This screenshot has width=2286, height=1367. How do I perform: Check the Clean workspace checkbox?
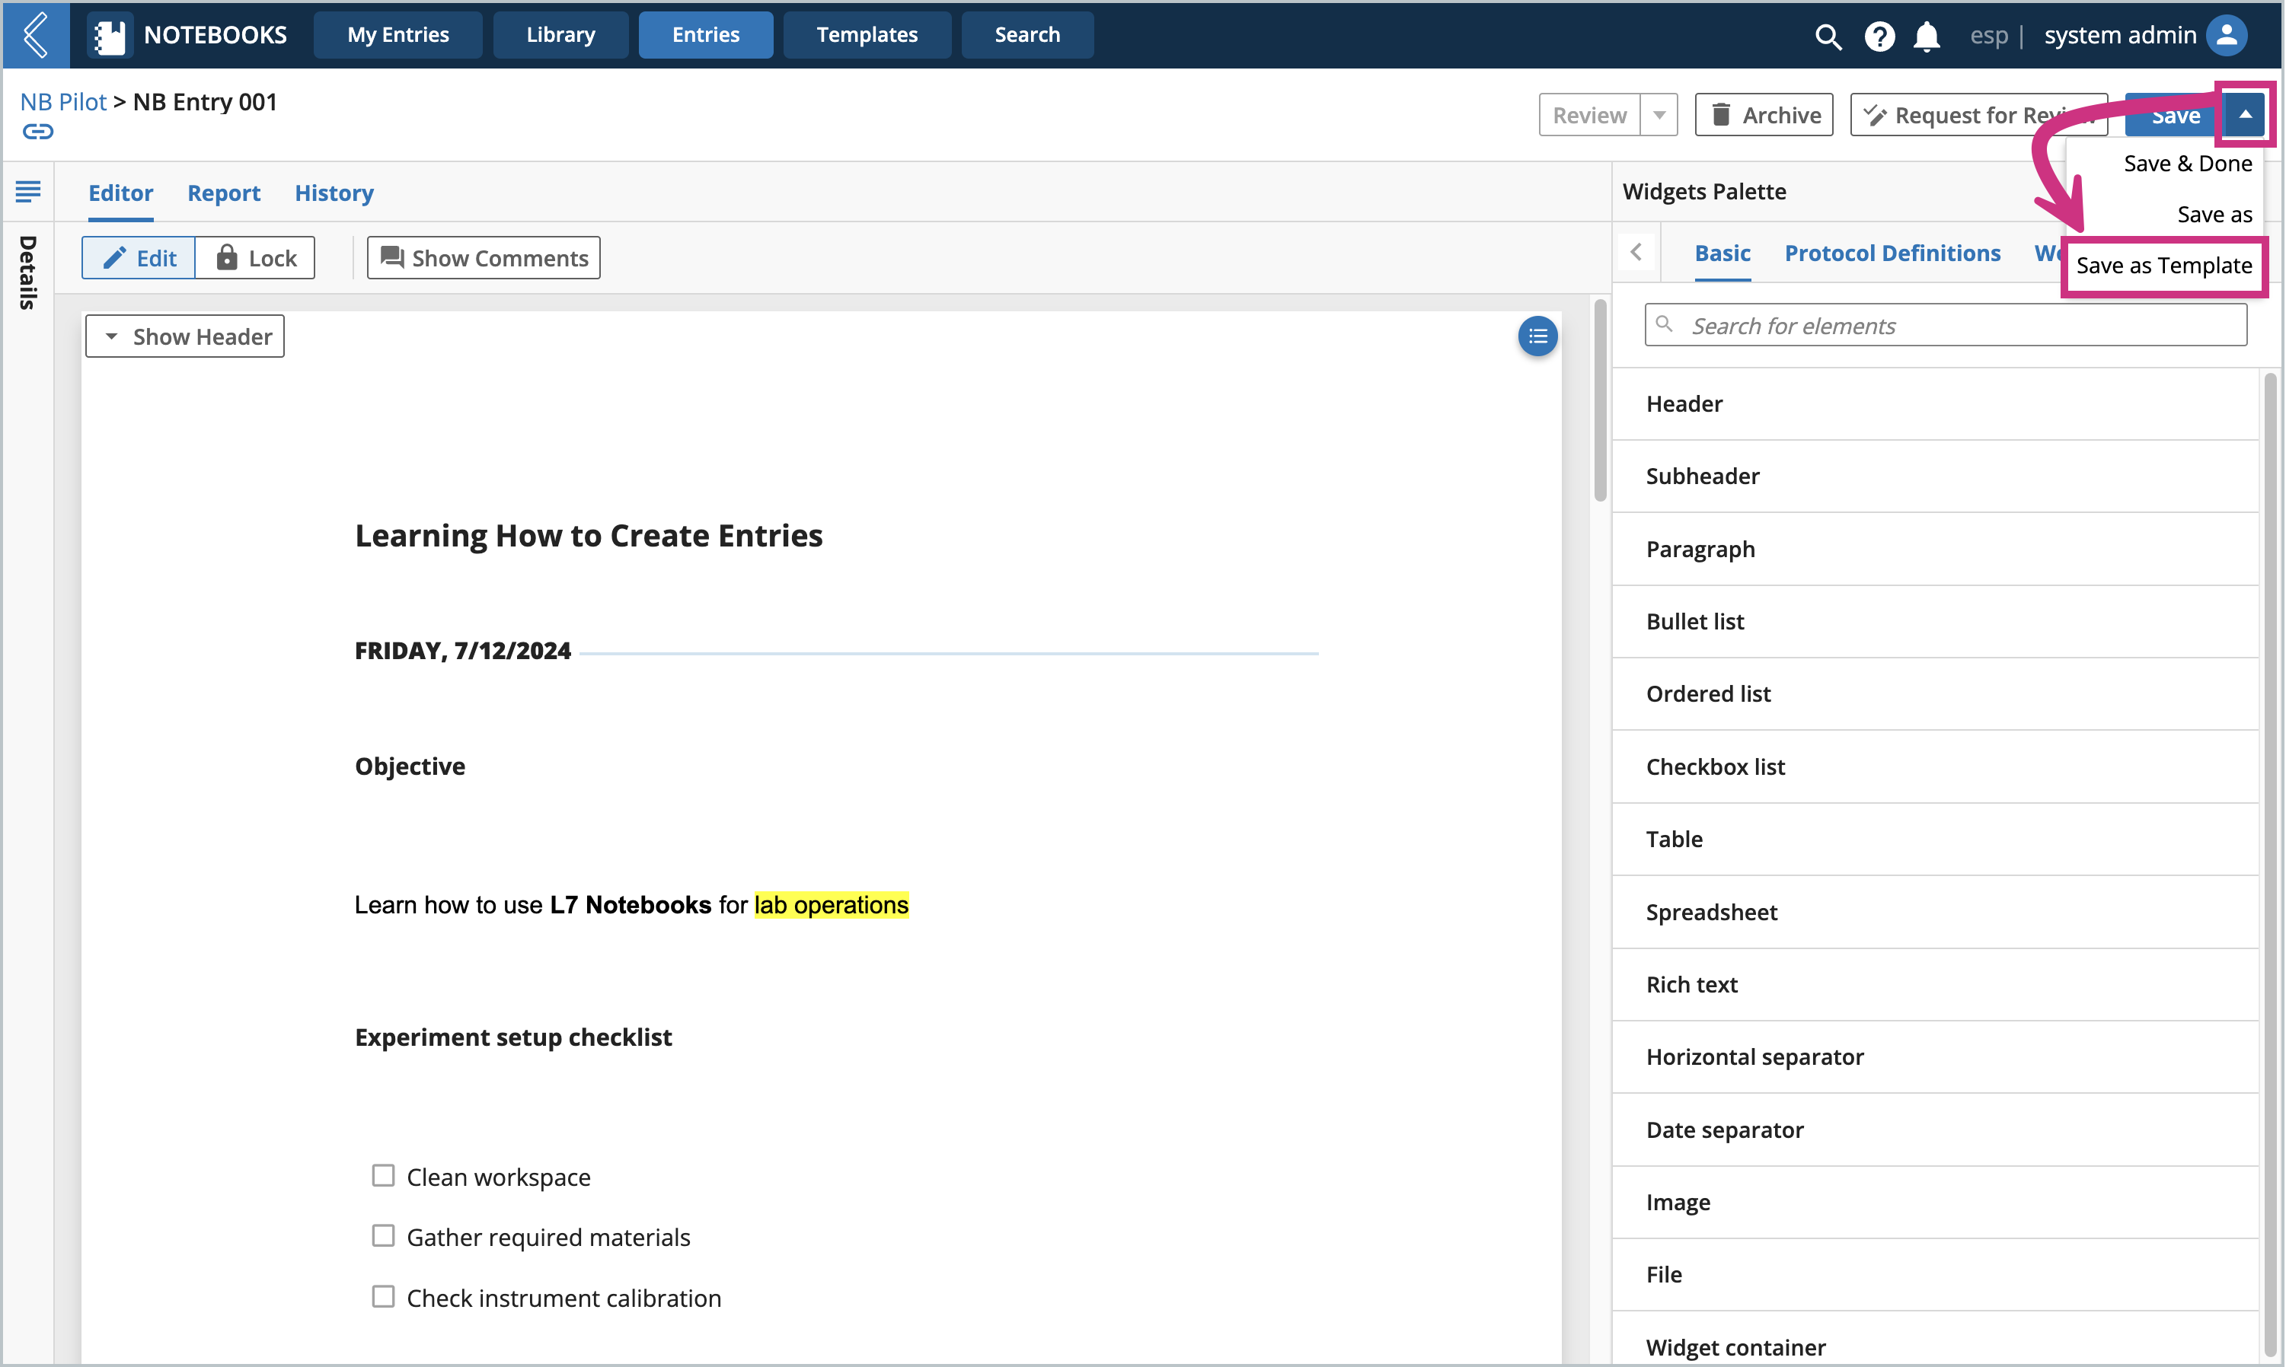[x=382, y=1175]
